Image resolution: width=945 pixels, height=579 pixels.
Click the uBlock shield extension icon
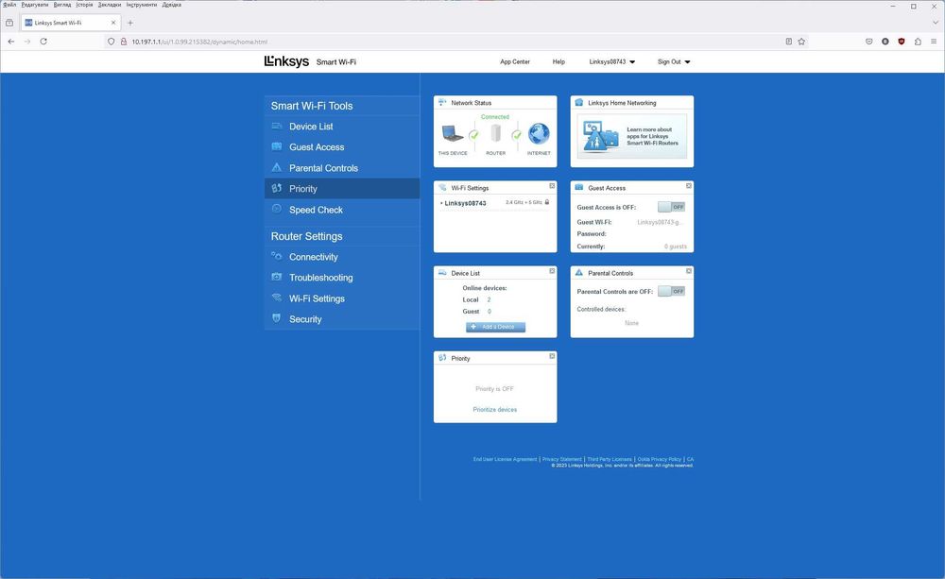[x=901, y=42]
